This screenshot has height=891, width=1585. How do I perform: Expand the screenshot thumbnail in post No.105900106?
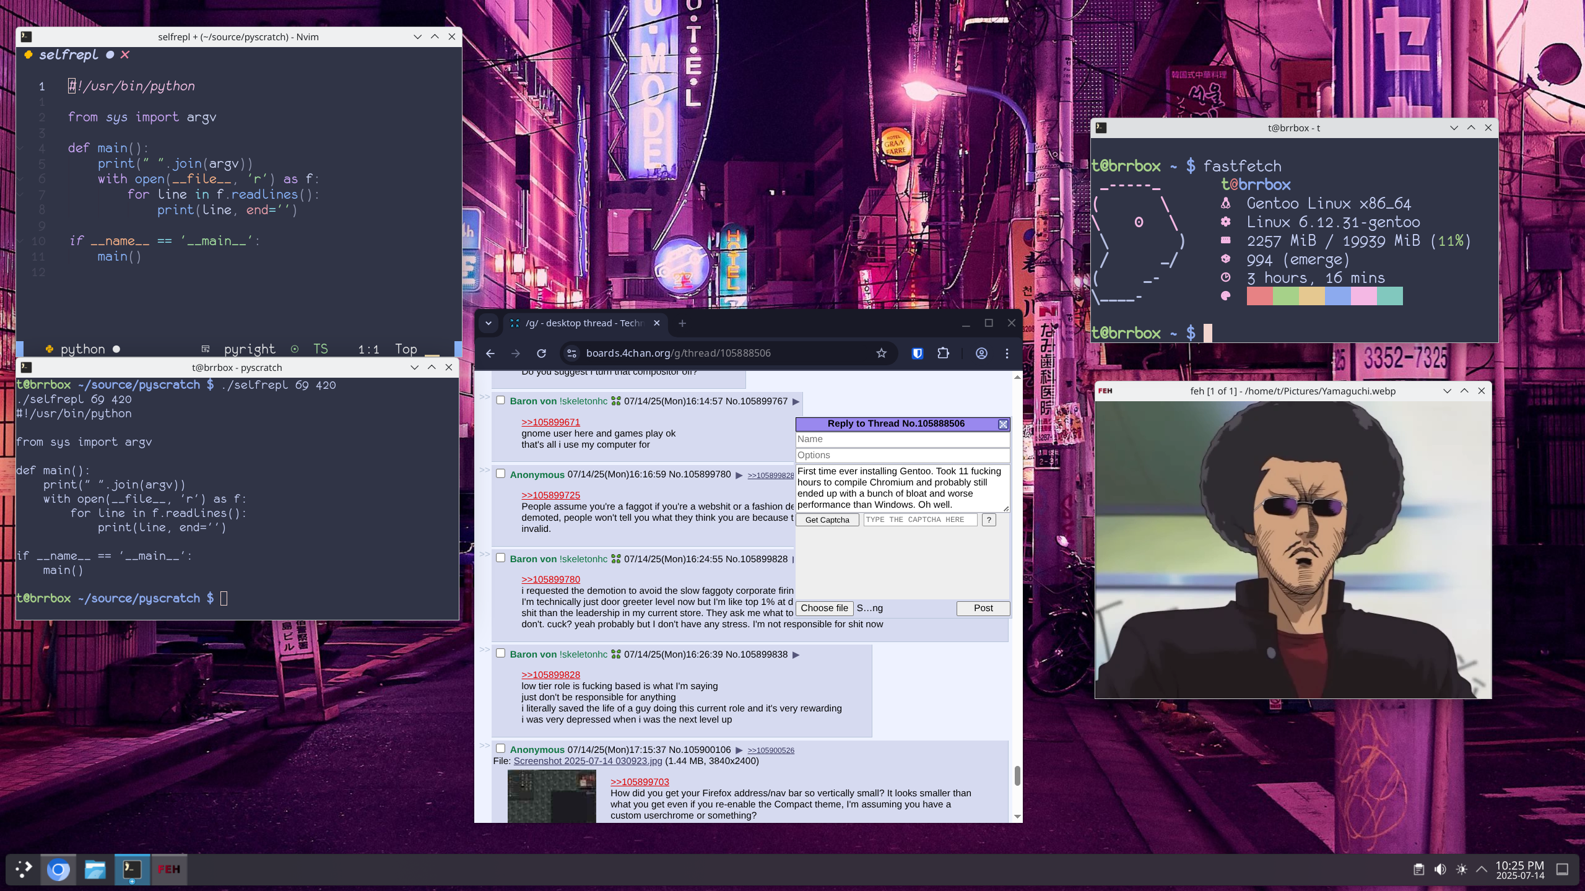click(552, 796)
